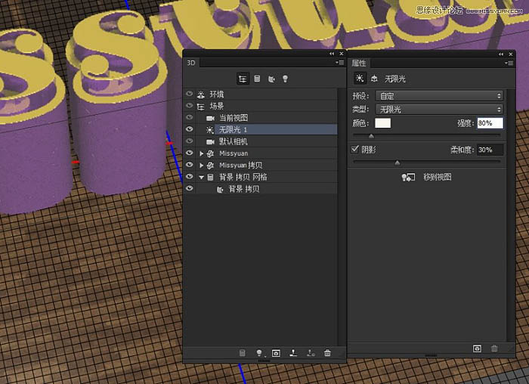
Task: Open the 属性 panel flyout menu
Action: 509,63
